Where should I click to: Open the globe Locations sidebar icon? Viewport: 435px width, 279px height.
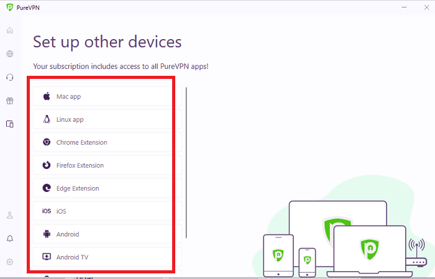click(10, 54)
